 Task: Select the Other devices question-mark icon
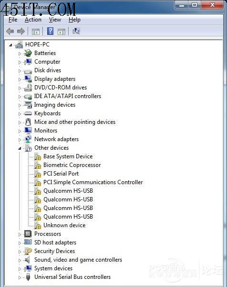point(28,148)
